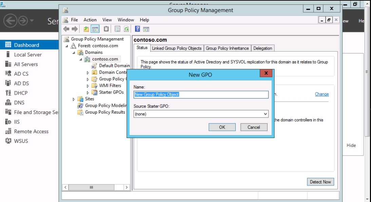Toggle the Show/Hide Action Pane icon
Screen dimensions: 371x202
(x=146, y=29)
